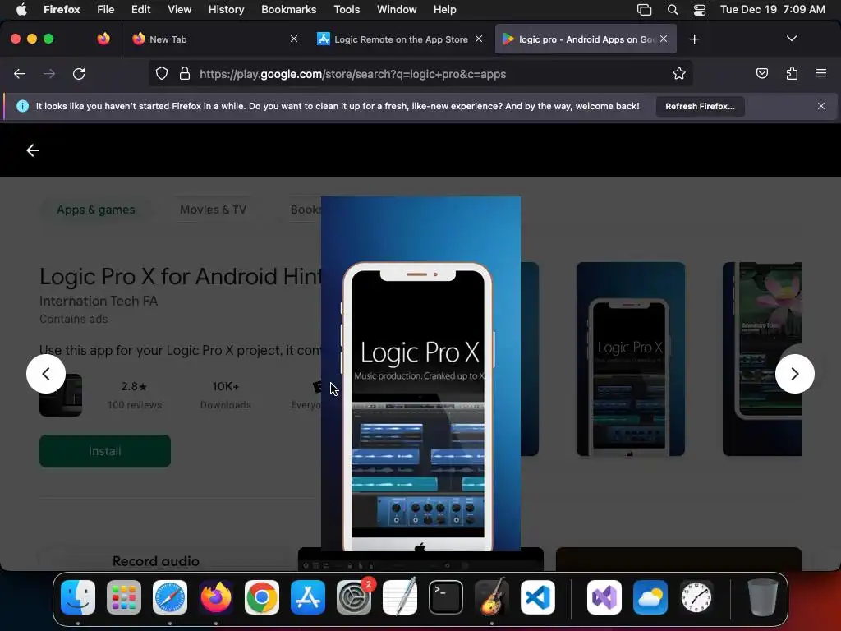Open Logic Pro X for Android Hint title
Viewport: 841px width, 631px height.
pyautogui.click(x=180, y=277)
